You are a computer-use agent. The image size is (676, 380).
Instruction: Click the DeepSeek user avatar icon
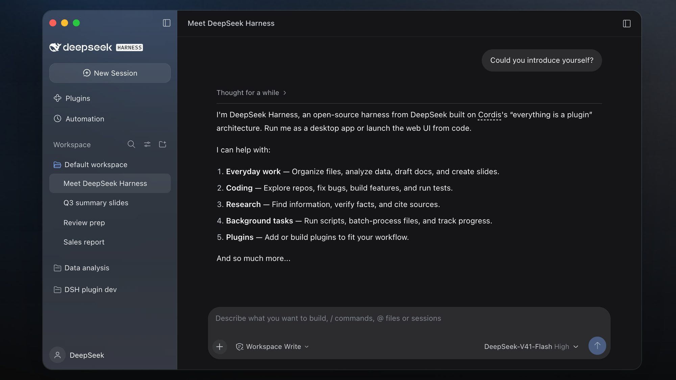[57, 355]
